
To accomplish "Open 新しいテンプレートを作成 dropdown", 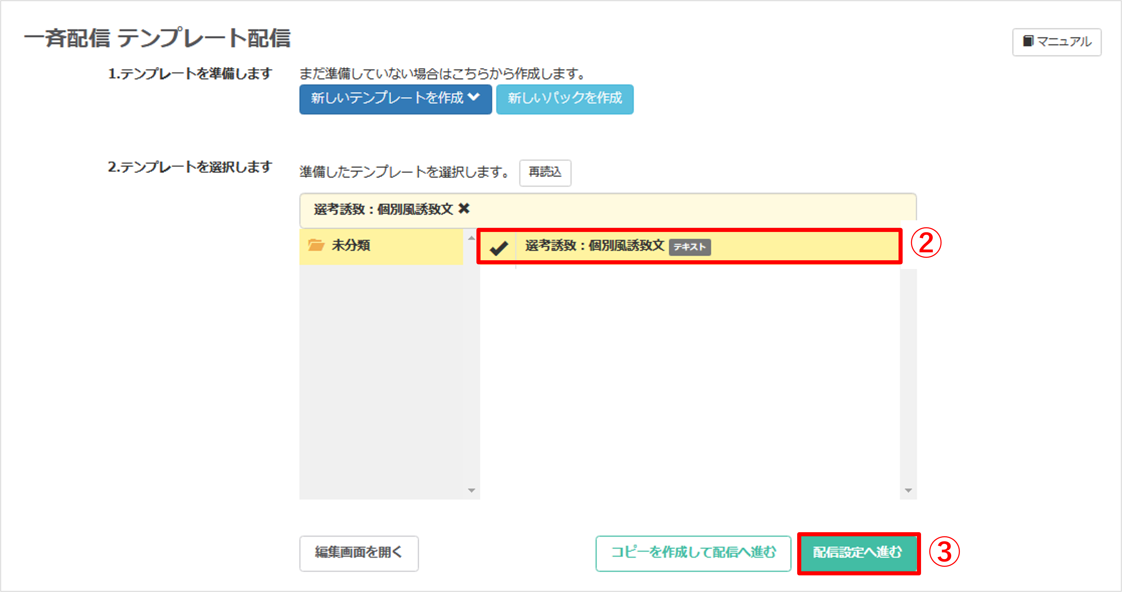I will tap(395, 99).
